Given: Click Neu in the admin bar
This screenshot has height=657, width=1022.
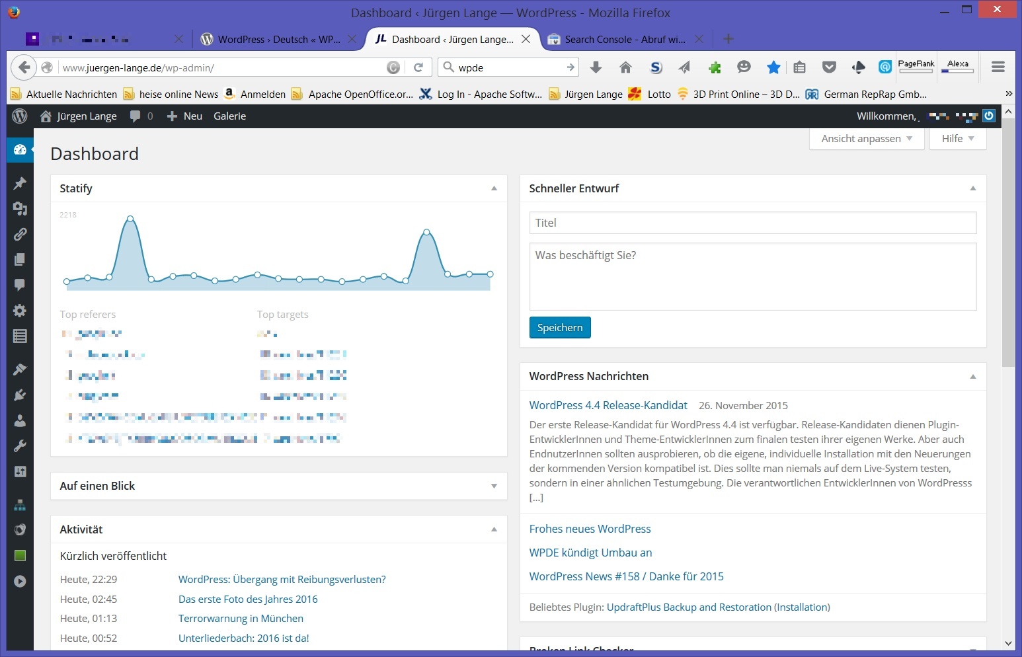Looking at the screenshot, I should point(184,116).
